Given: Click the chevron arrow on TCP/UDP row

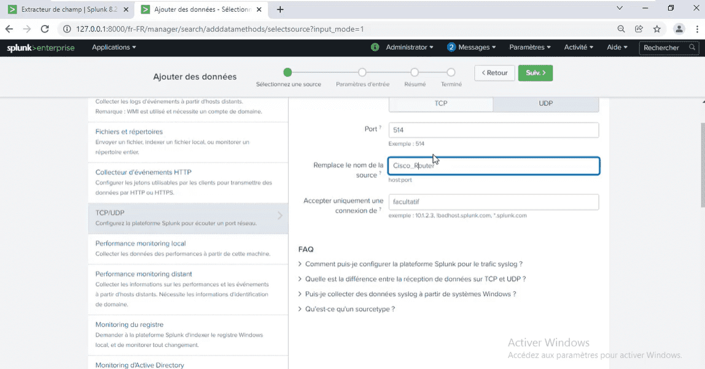Looking at the screenshot, I should (279, 216).
